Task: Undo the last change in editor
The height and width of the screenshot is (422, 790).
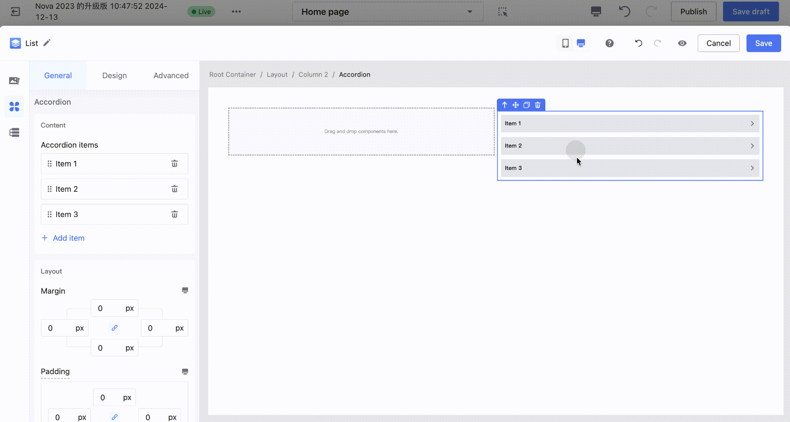Action: pyautogui.click(x=638, y=43)
